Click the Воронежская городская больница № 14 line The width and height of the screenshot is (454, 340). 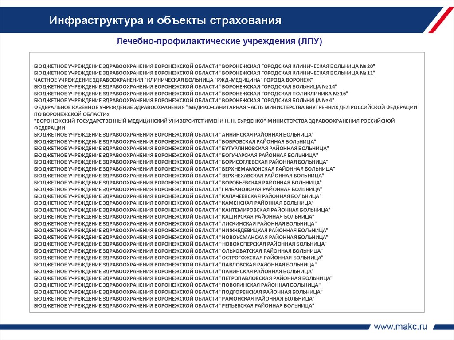click(185, 86)
